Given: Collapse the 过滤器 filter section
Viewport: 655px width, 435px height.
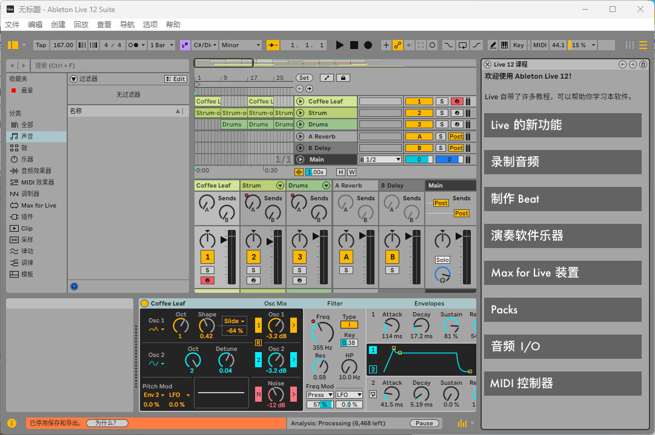Looking at the screenshot, I should tap(74, 79).
